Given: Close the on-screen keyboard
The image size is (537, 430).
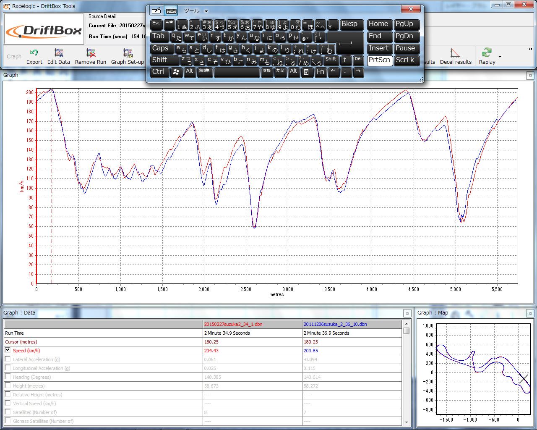Looking at the screenshot, I should (x=411, y=9).
